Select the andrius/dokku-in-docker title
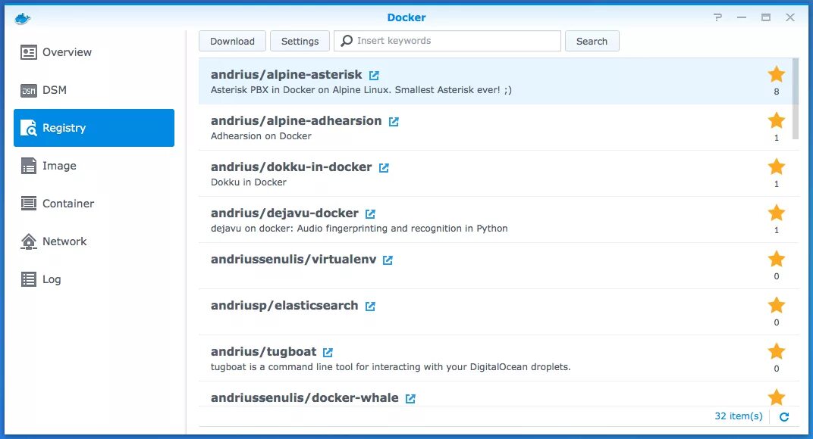 click(x=291, y=167)
